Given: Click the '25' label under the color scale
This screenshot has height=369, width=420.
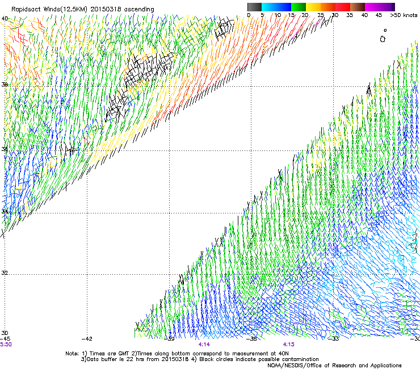Looking at the screenshot, I should click(320, 15).
